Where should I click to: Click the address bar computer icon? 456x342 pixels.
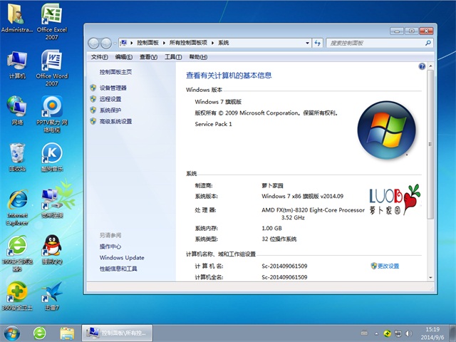124,43
